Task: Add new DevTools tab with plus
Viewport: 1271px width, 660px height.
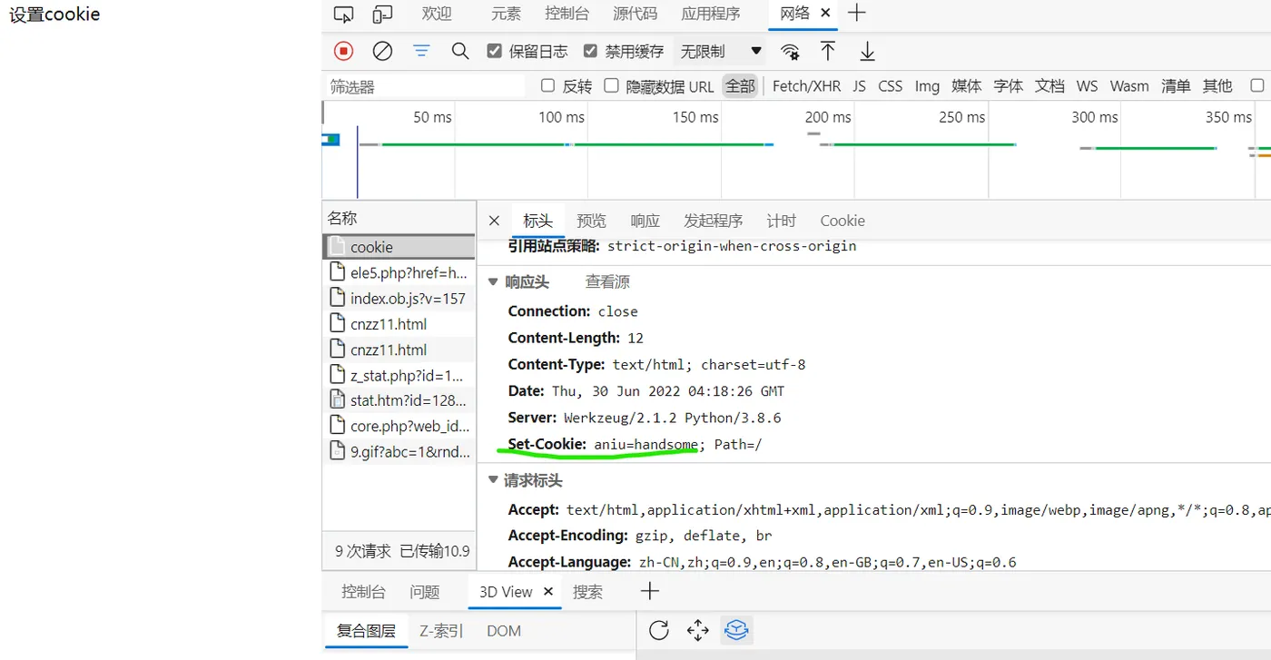Action: click(x=856, y=13)
